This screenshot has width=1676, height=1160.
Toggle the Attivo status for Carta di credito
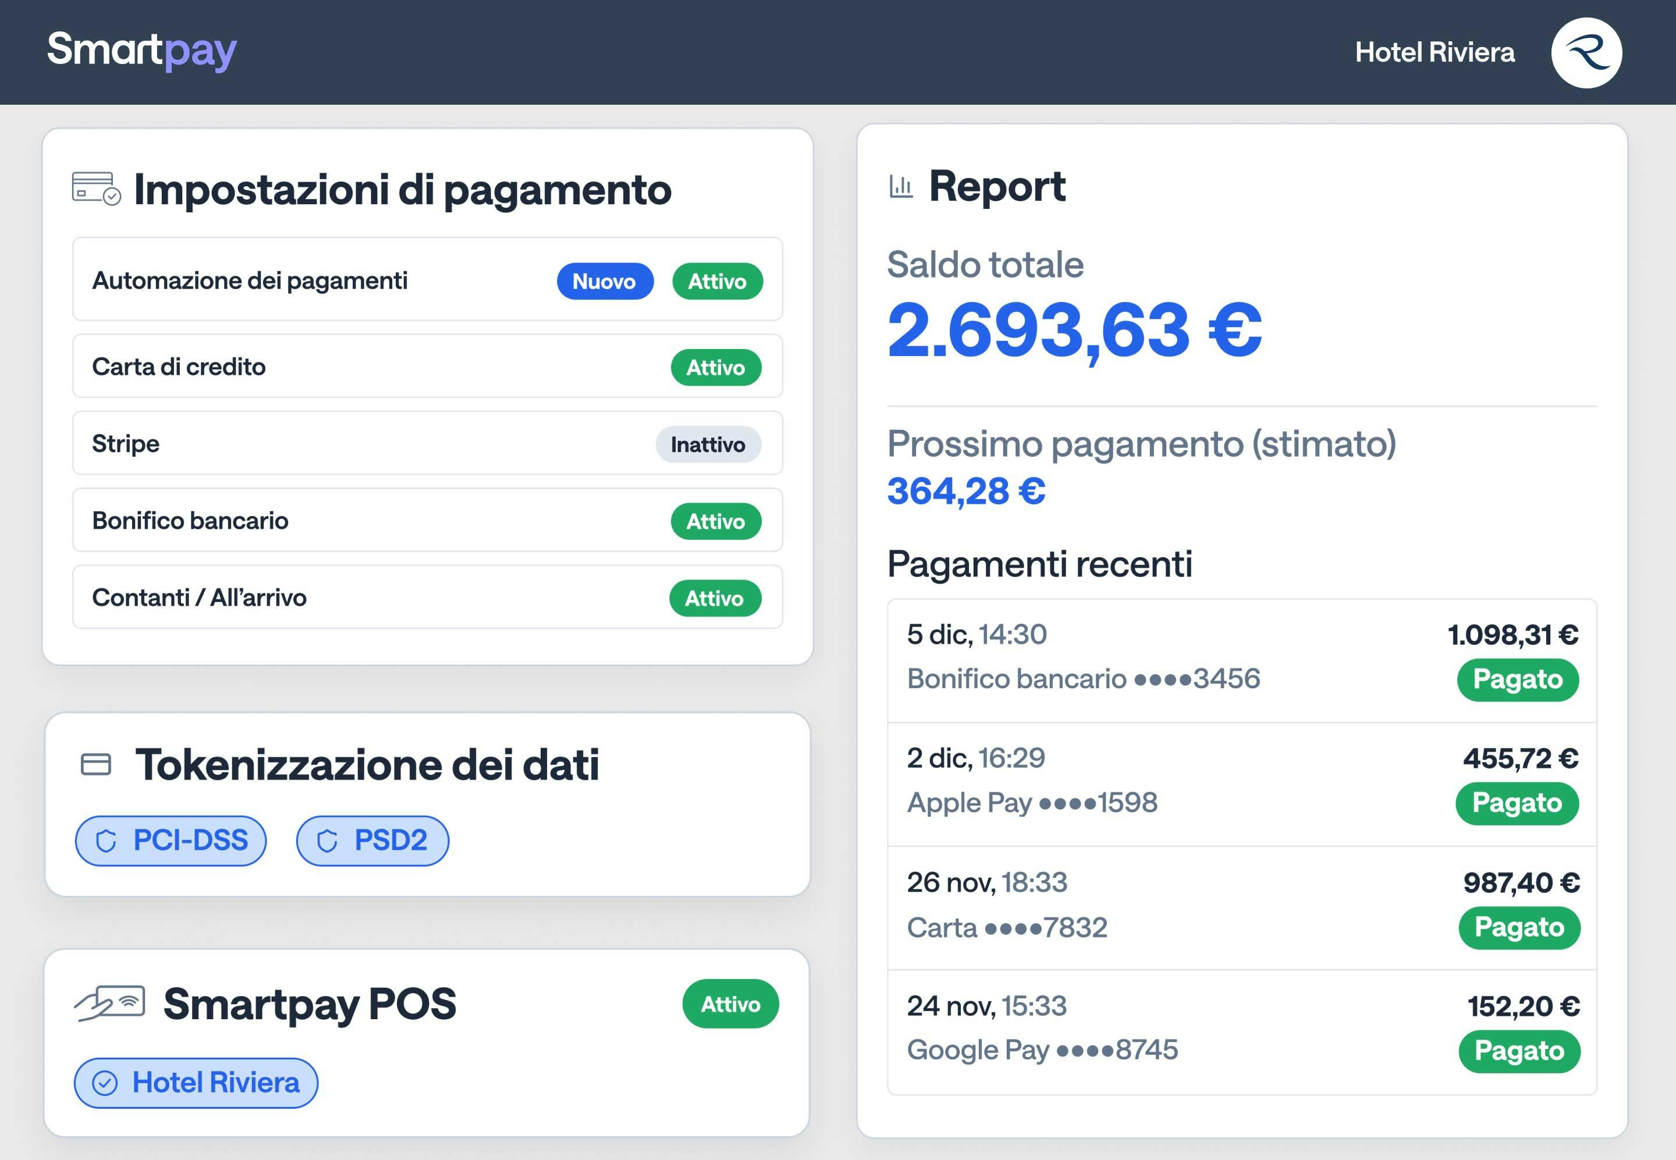(x=715, y=367)
